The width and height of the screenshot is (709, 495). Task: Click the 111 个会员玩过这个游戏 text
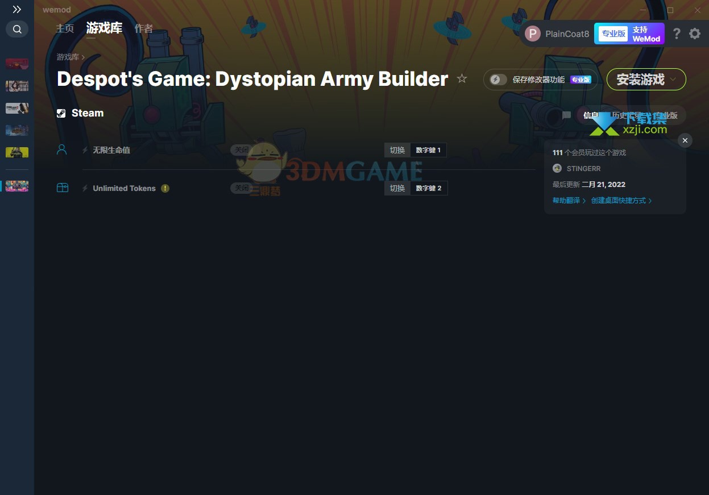coord(589,153)
